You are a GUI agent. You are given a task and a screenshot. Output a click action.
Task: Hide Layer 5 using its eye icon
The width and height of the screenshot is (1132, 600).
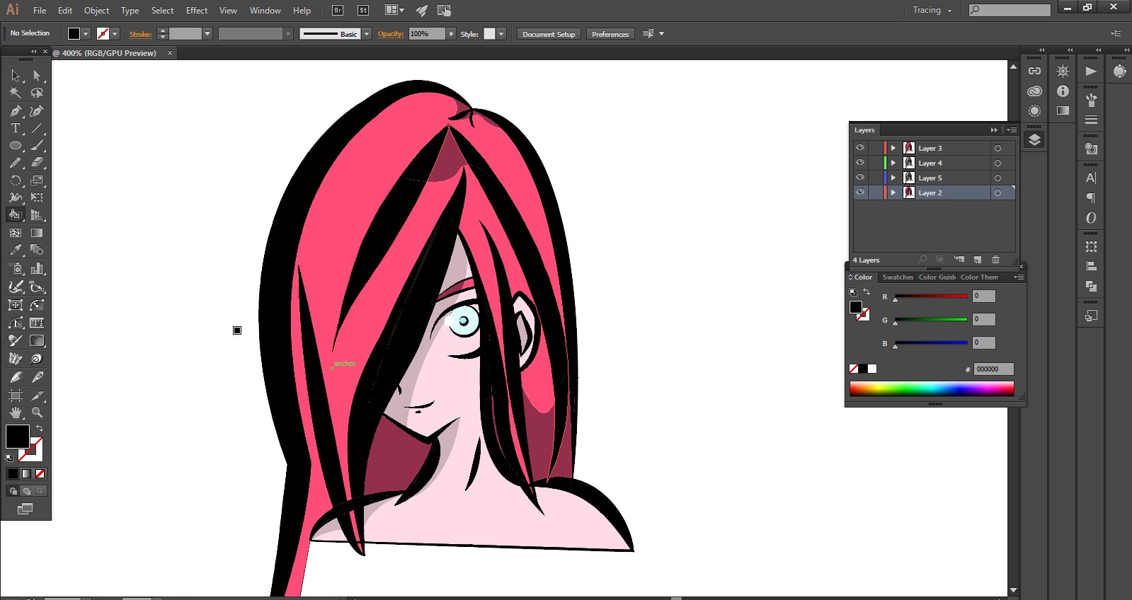tap(860, 178)
